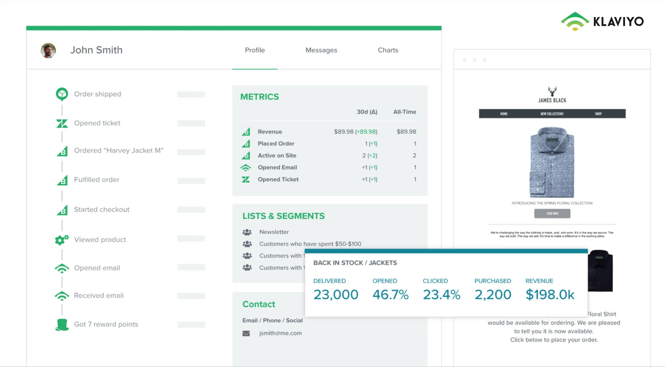Click the Order shipped box icon
The height and width of the screenshot is (367, 665).
coord(62,94)
